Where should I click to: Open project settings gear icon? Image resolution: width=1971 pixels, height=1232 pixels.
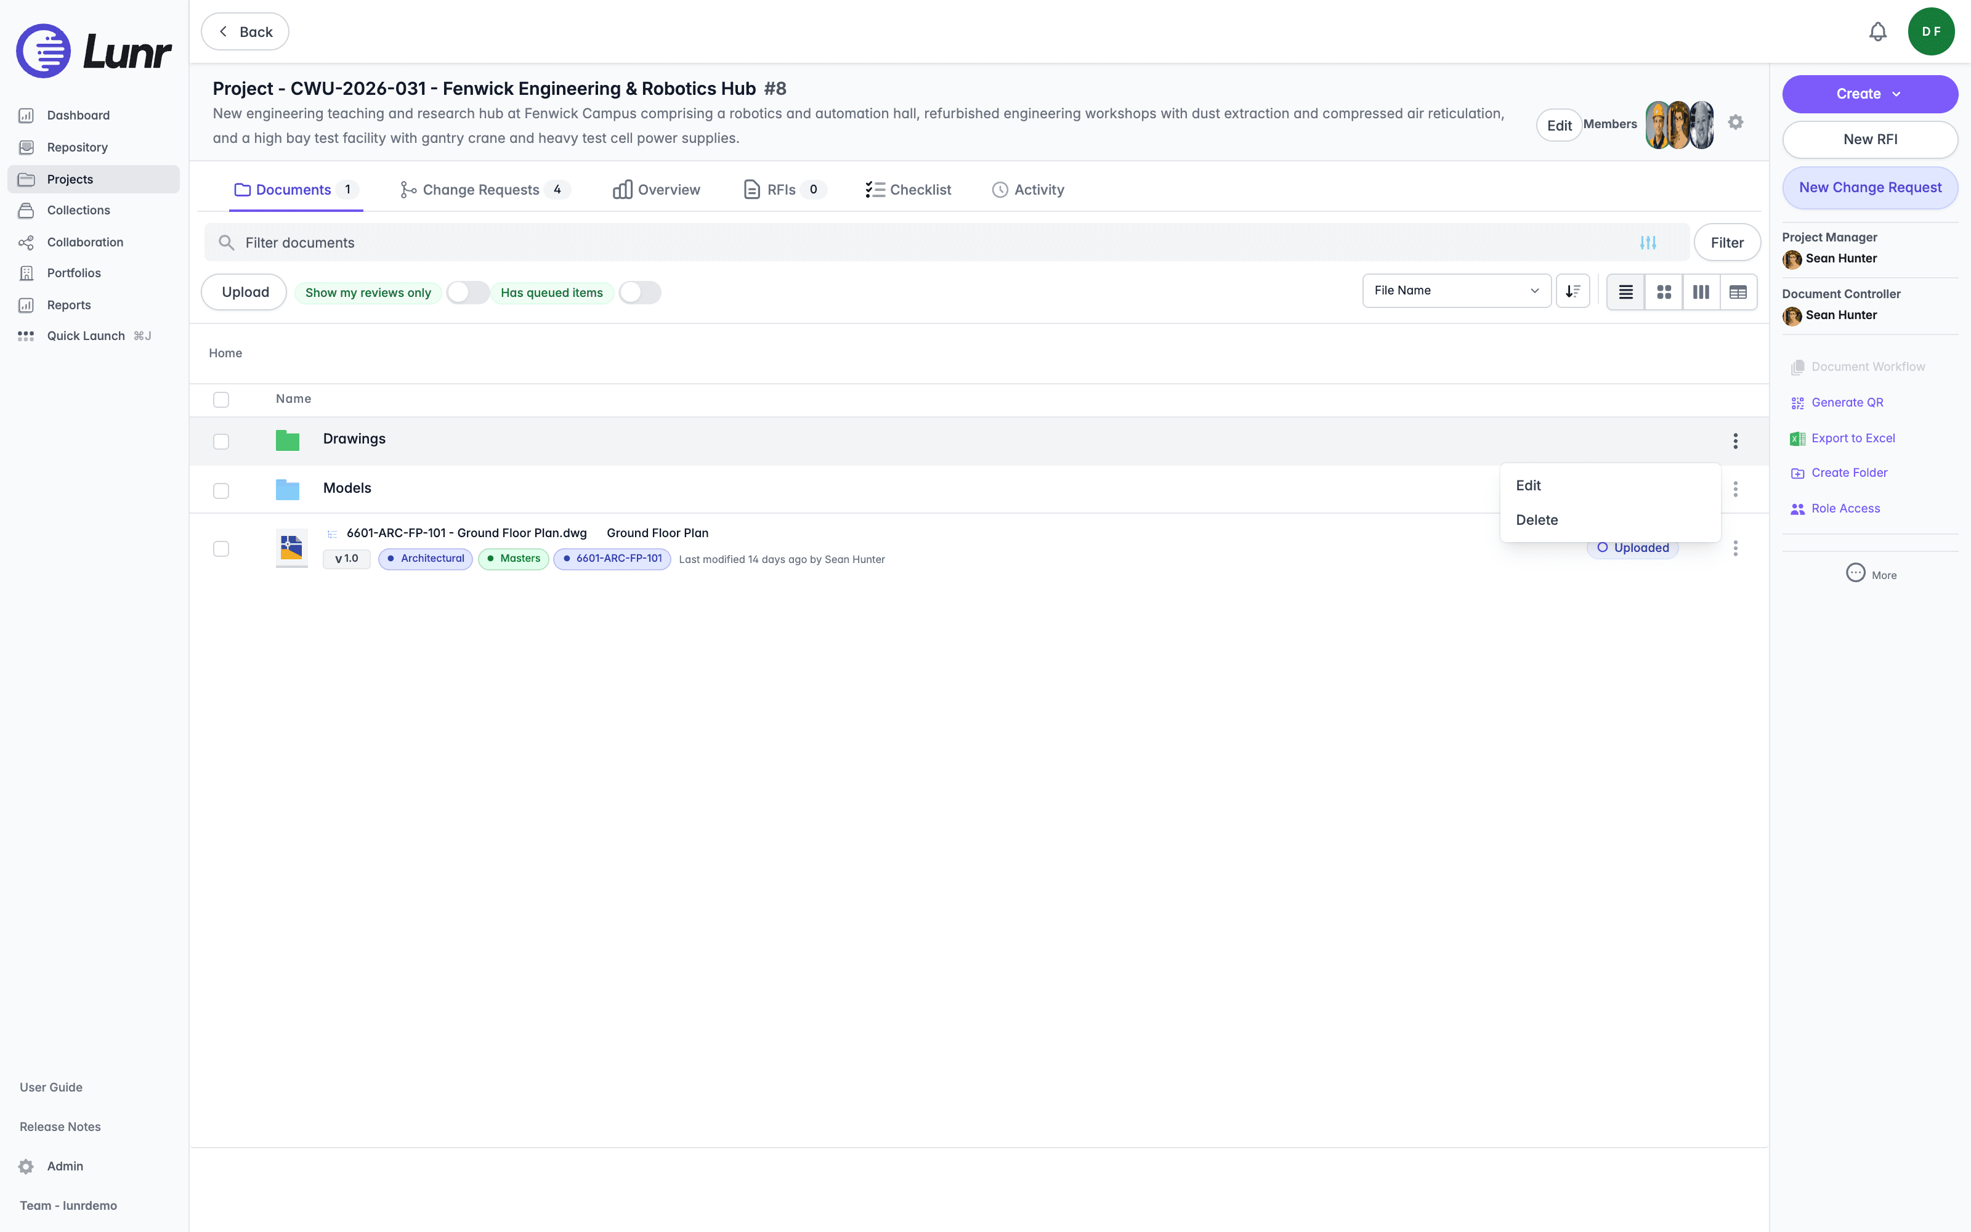(x=1736, y=122)
